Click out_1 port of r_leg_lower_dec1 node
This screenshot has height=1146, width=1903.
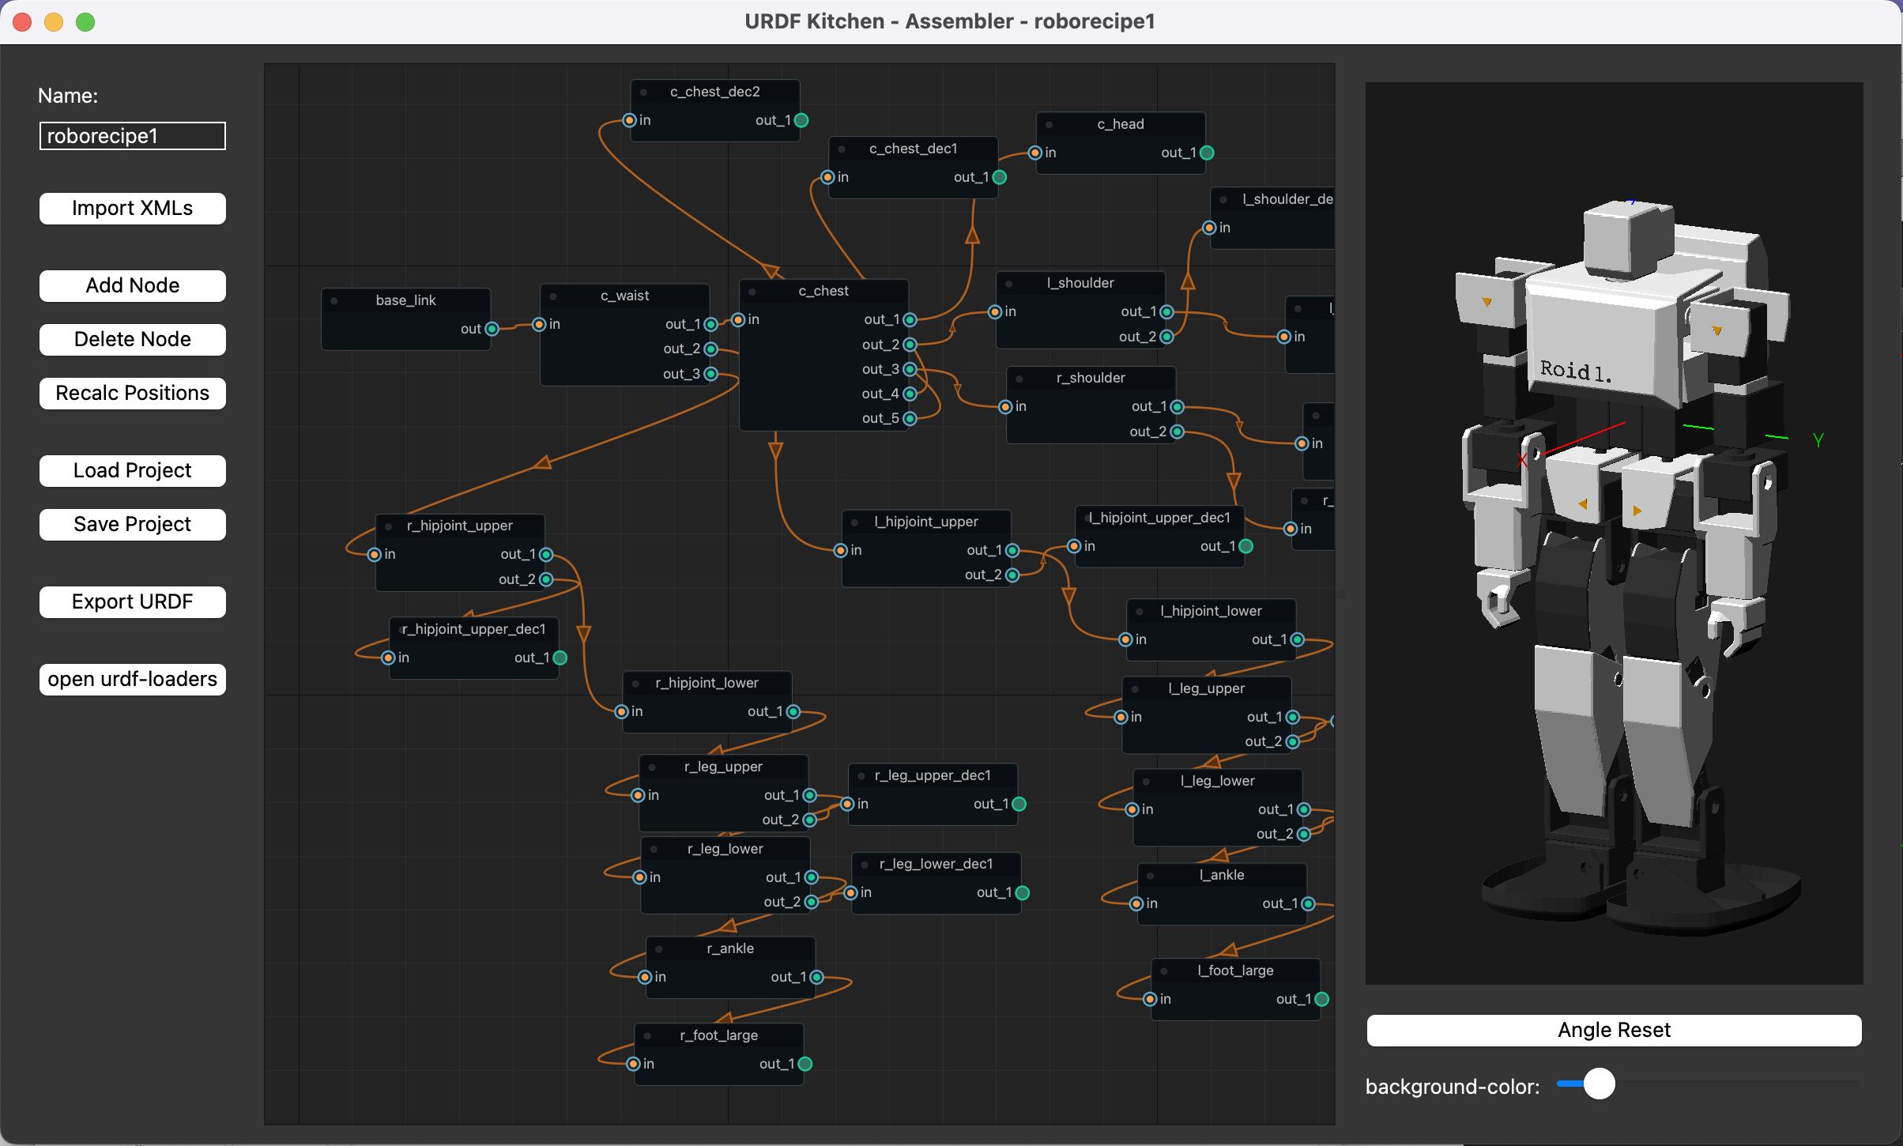pos(1022,892)
